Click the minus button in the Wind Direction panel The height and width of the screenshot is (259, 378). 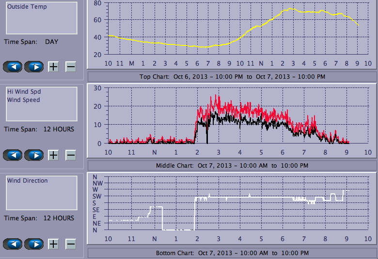pos(71,244)
